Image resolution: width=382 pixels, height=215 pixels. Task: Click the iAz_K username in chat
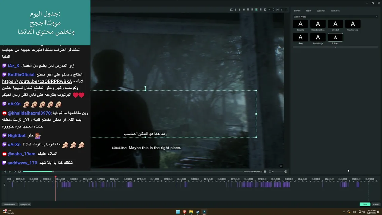pyautogui.click(x=14, y=66)
